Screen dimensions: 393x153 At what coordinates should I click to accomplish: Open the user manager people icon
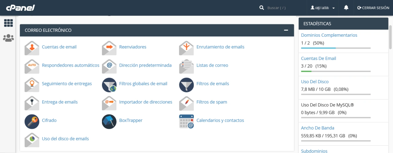click(x=8, y=38)
